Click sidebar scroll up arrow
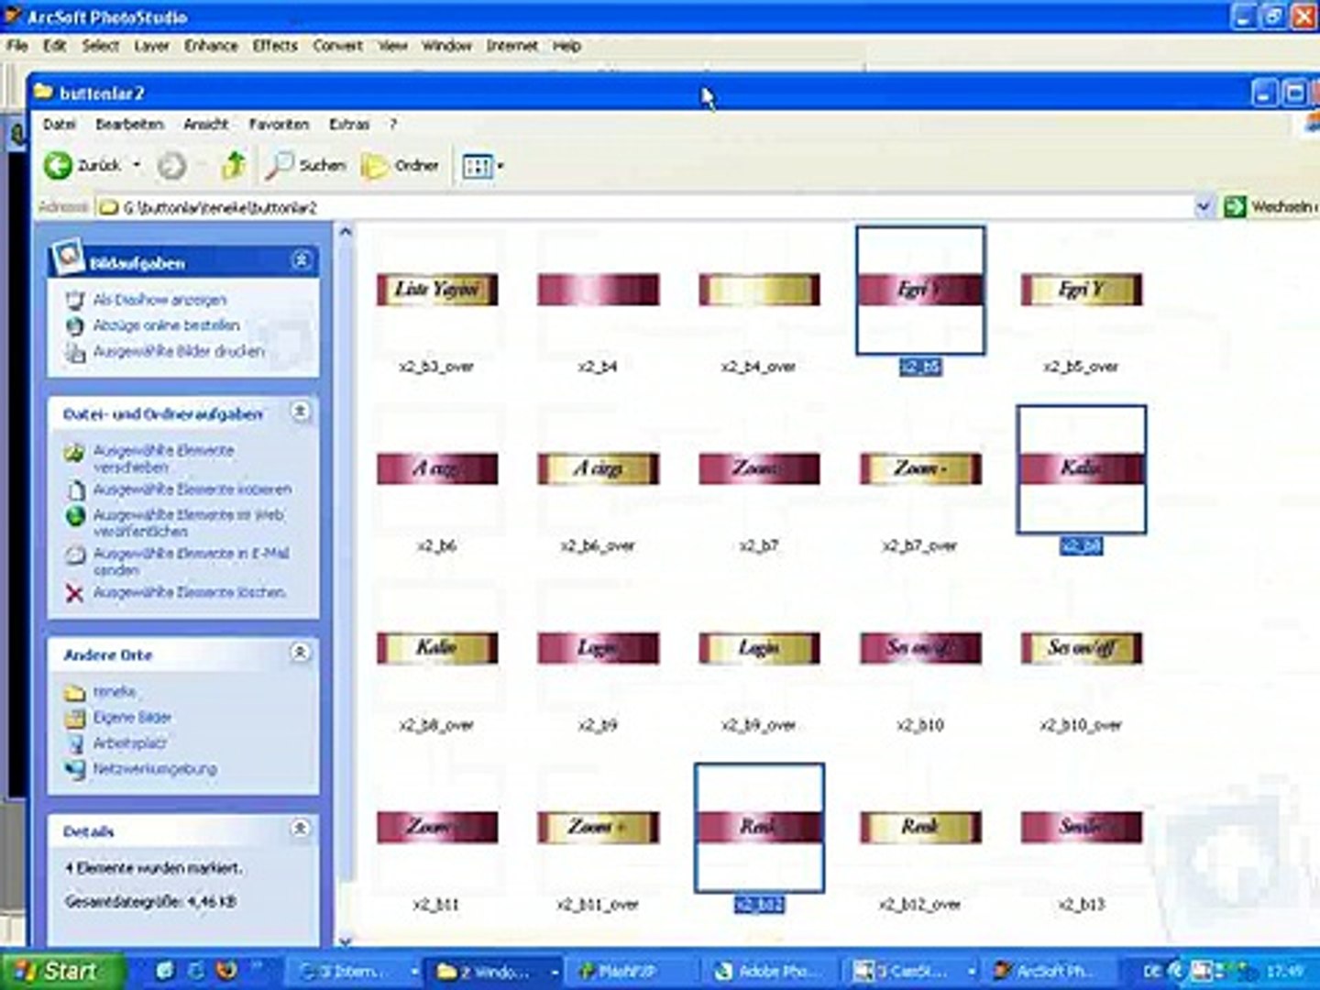1320x990 pixels. click(346, 231)
